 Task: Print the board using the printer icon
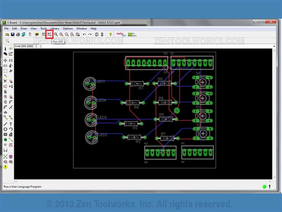(x=18, y=35)
